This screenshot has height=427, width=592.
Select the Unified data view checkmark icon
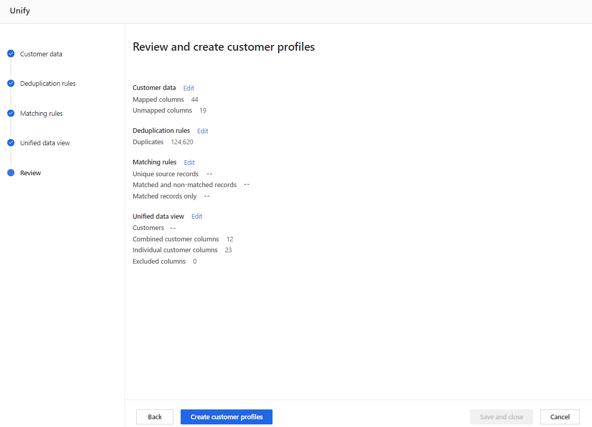pyautogui.click(x=11, y=143)
